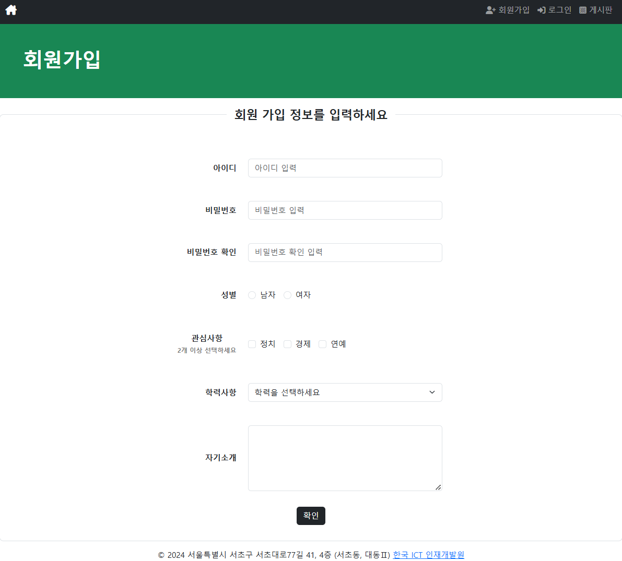Focus the 아이디 입력 text field
The height and width of the screenshot is (561, 622).
coord(345,168)
